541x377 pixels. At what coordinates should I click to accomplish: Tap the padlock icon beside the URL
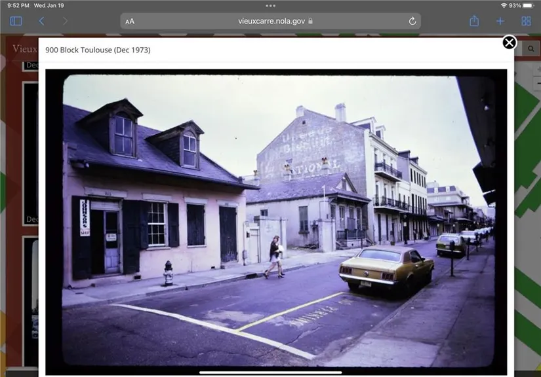311,21
